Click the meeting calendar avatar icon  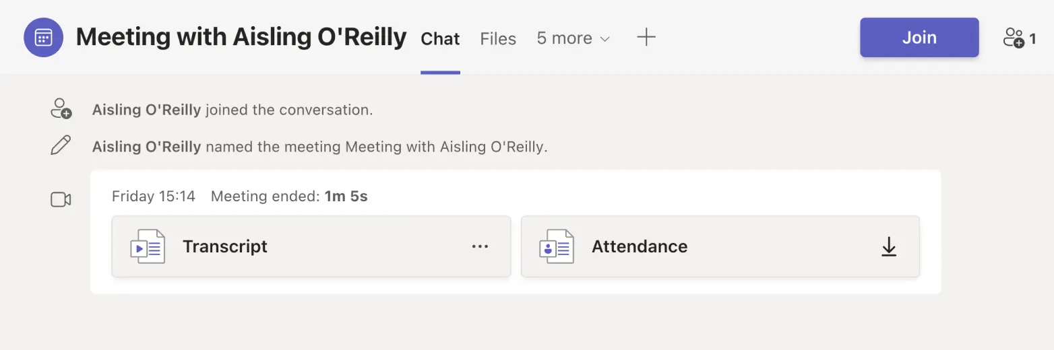click(x=43, y=38)
